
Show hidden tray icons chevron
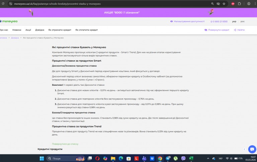[208, 158]
